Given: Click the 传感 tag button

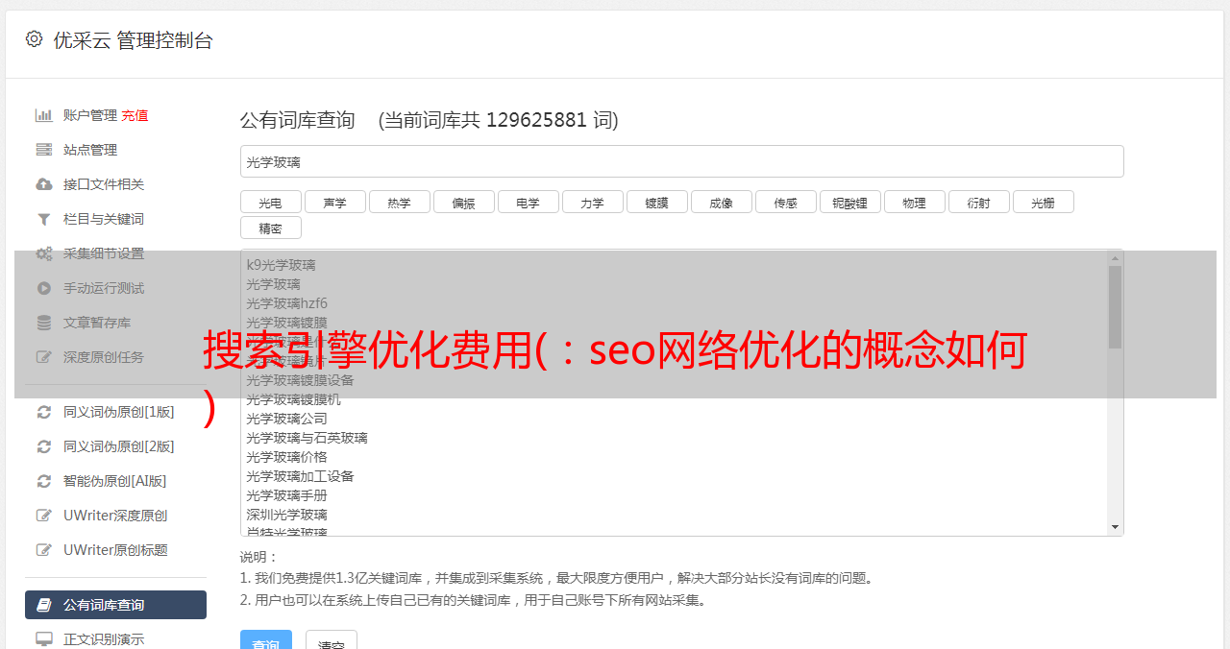Looking at the screenshot, I should coord(786,203).
